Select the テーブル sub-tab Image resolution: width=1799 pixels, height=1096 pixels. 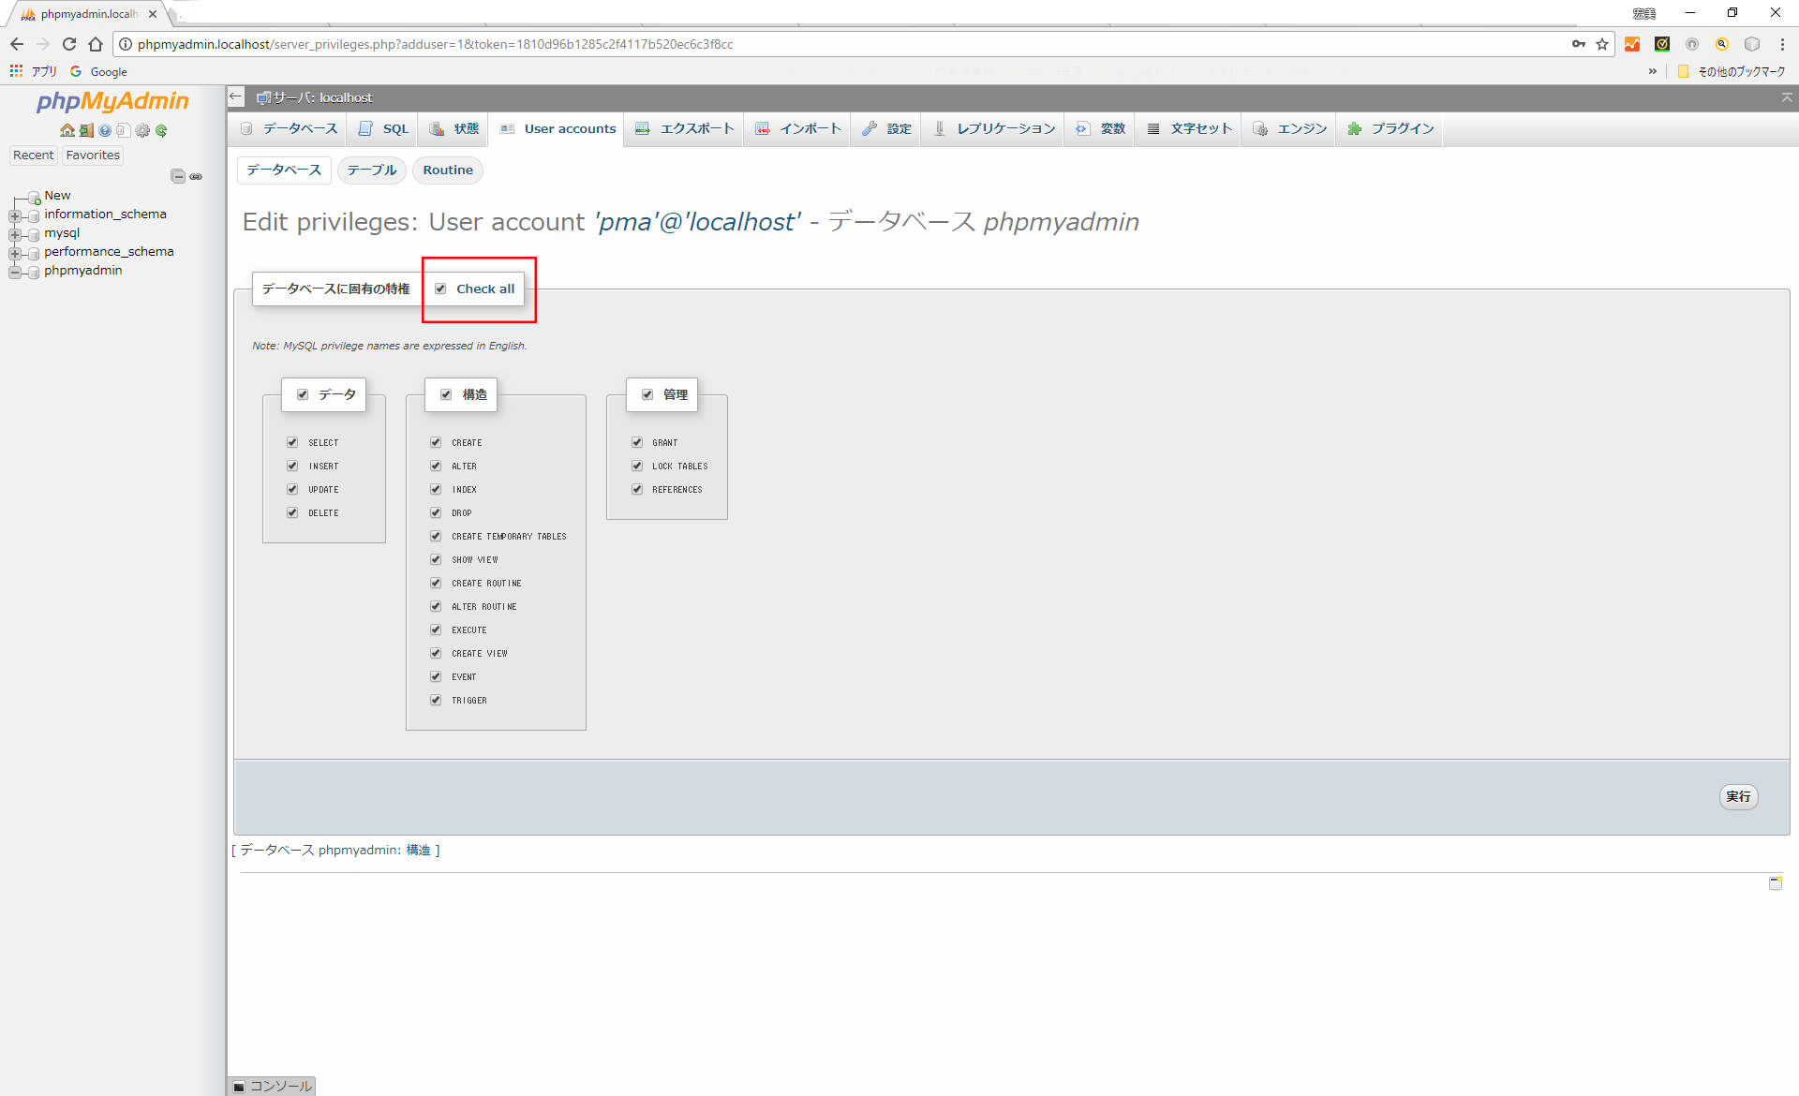372,170
